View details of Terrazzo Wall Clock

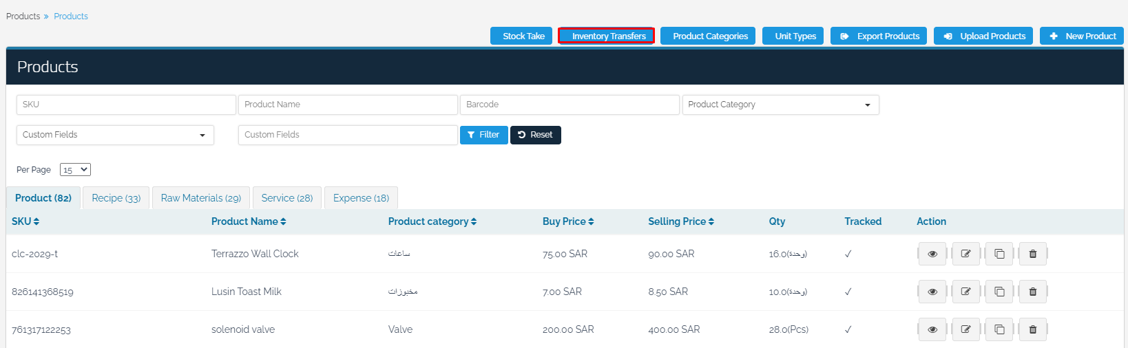click(x=932, y=254)
